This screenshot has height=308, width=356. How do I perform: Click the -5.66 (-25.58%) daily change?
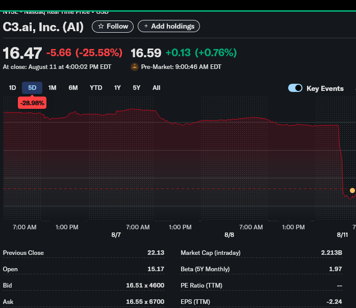pos(84,53)
